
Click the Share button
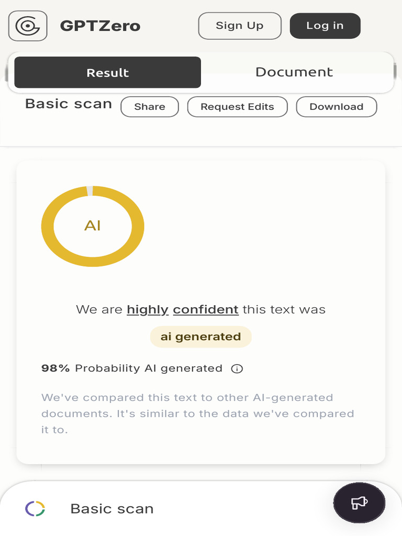point(150,107)
